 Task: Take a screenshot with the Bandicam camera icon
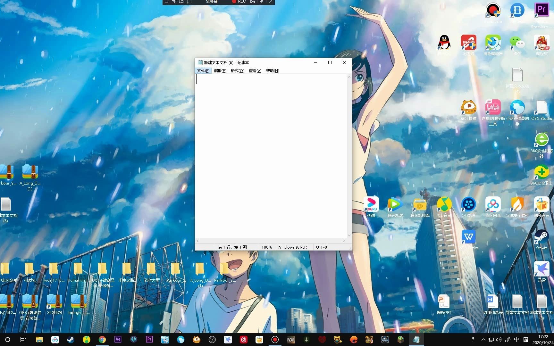click(253, 2)
